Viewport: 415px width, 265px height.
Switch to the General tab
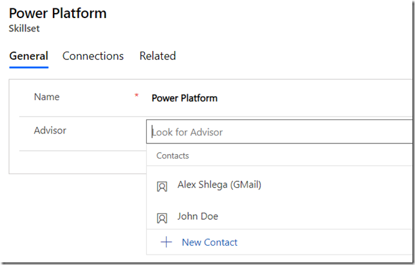[x=28, y=56]
